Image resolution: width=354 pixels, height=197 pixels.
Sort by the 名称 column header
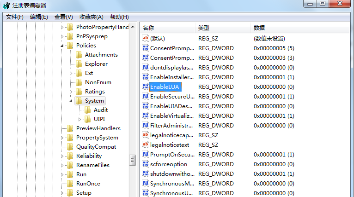(x=167, y=28)
